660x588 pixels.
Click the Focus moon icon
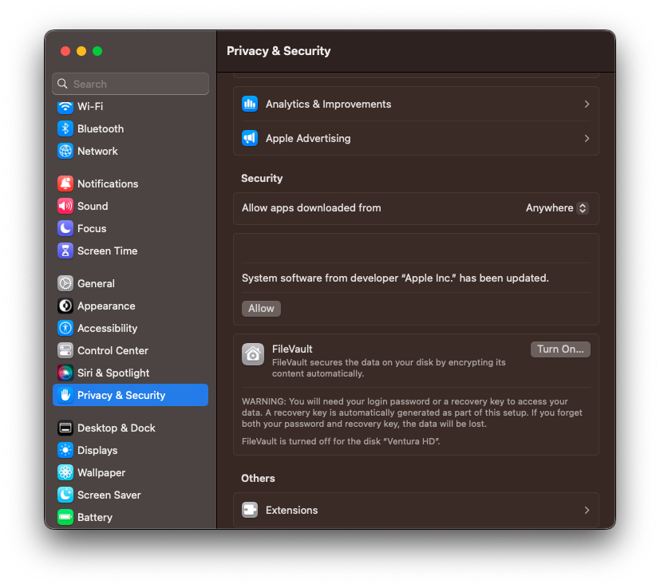tap(65, 228)
